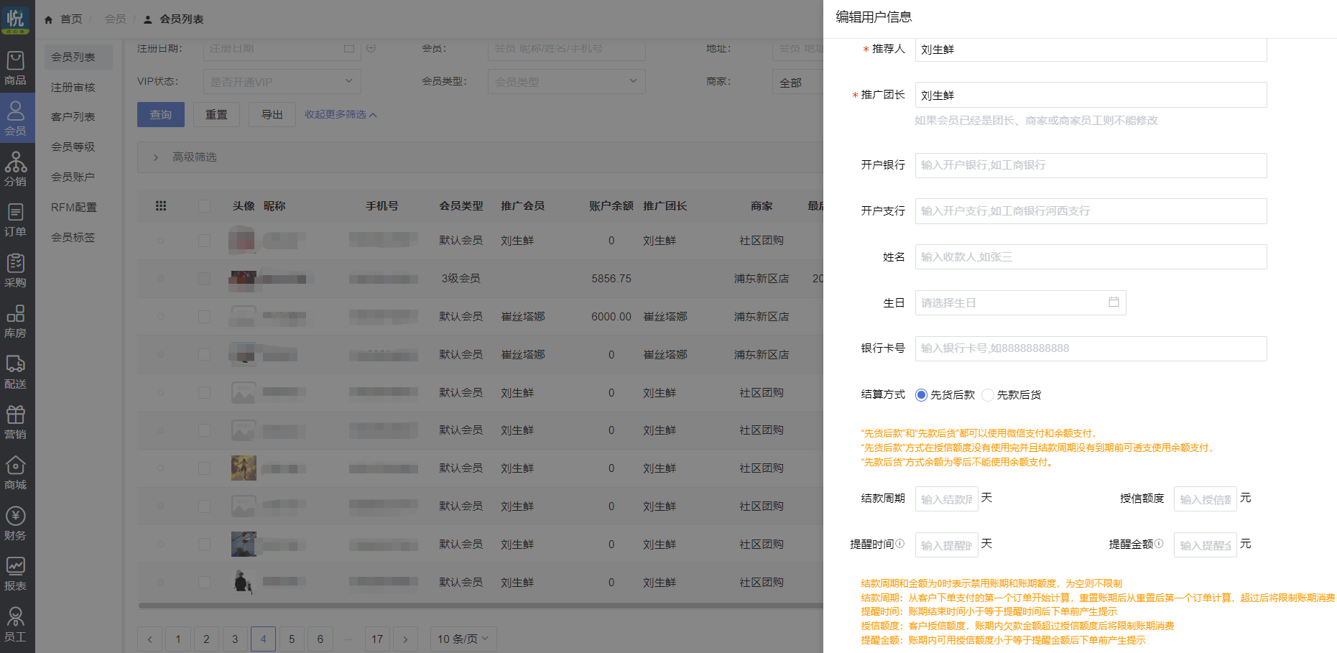The width and height of the screenshot is (1337, 653).
Task: Click the 查询 search button
Action: point(160,115)
